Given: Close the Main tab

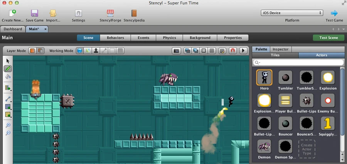Looking at the screenshot, I should [45, 29].
